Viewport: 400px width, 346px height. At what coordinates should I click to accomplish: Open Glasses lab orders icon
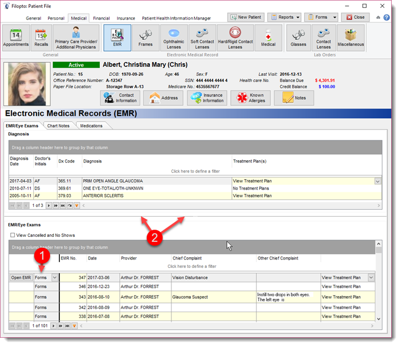coord(298,38)
